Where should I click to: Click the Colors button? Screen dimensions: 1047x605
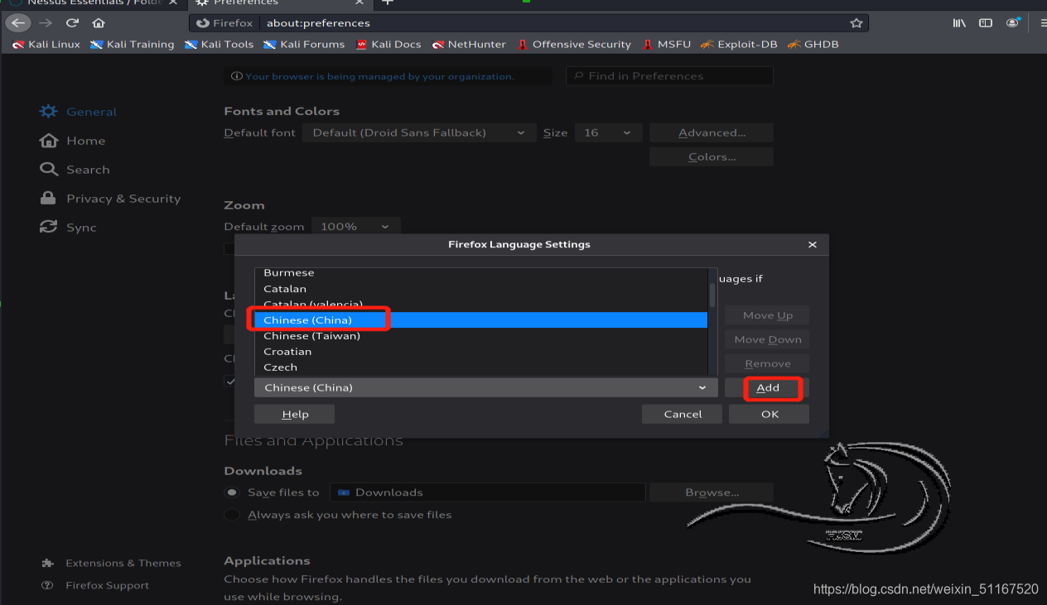[x=712, y=156]
